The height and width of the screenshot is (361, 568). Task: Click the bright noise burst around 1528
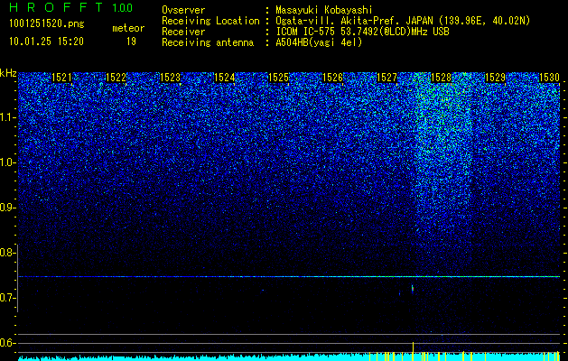pos(443,153)
